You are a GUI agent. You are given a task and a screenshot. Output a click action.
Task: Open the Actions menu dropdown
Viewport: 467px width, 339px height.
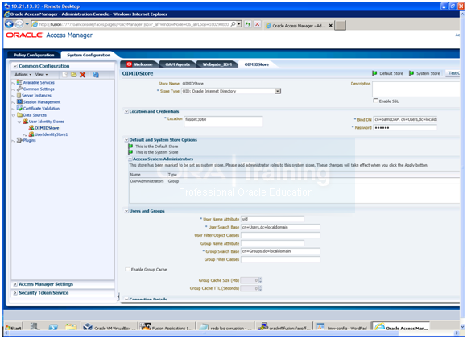coord(23,74)
